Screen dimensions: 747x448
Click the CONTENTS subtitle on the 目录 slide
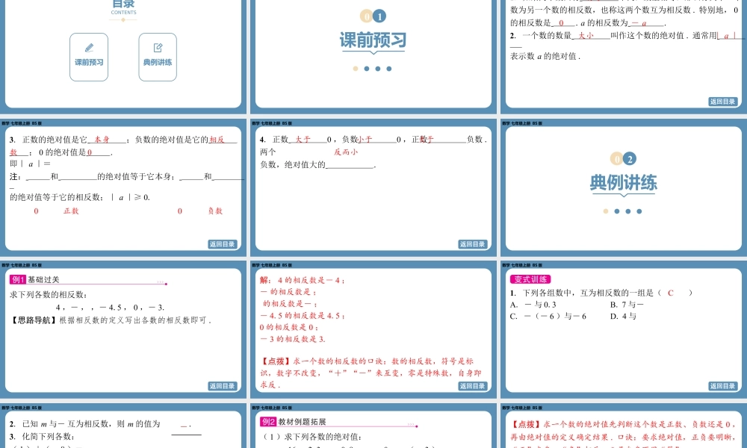[123, 12]
